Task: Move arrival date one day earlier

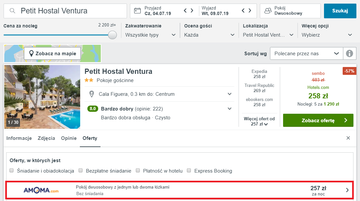Action: click(x=185, y=11)
